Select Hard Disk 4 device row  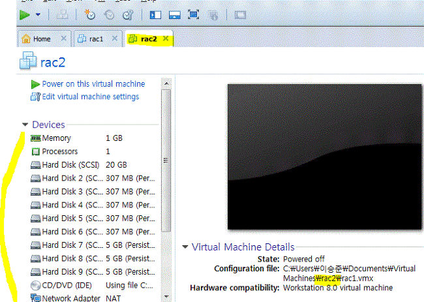tap(93, 205)
